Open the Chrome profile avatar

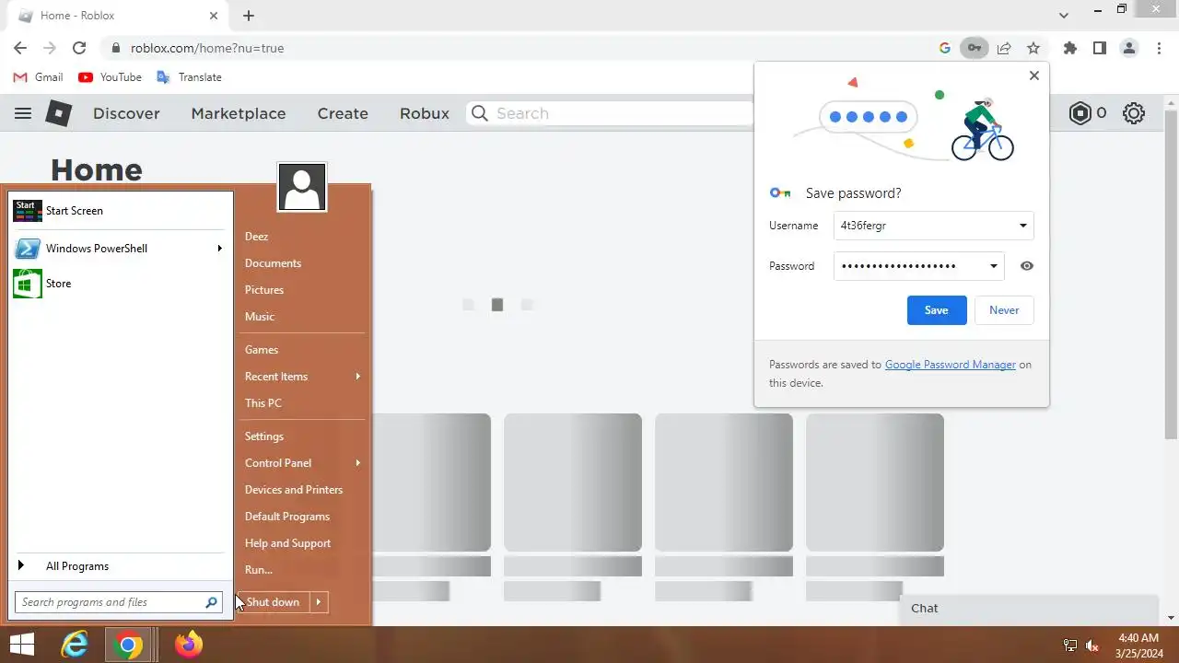1128,48
